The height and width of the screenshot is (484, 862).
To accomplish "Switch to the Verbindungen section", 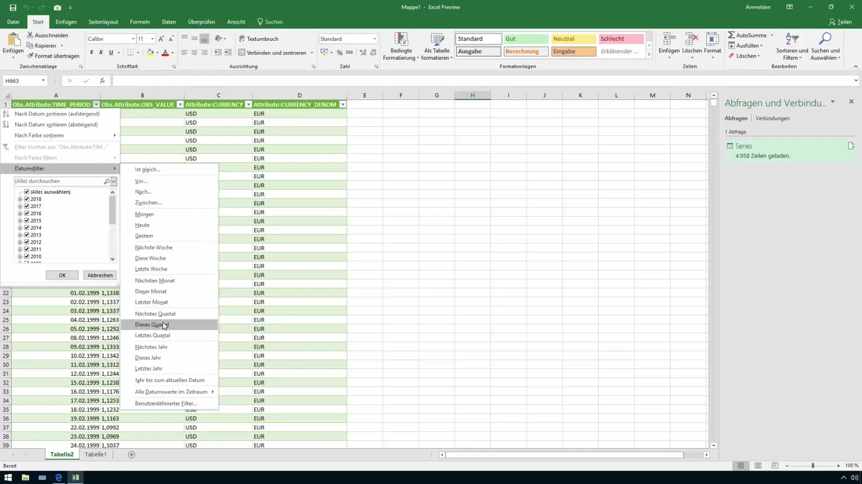I will 772,118.
